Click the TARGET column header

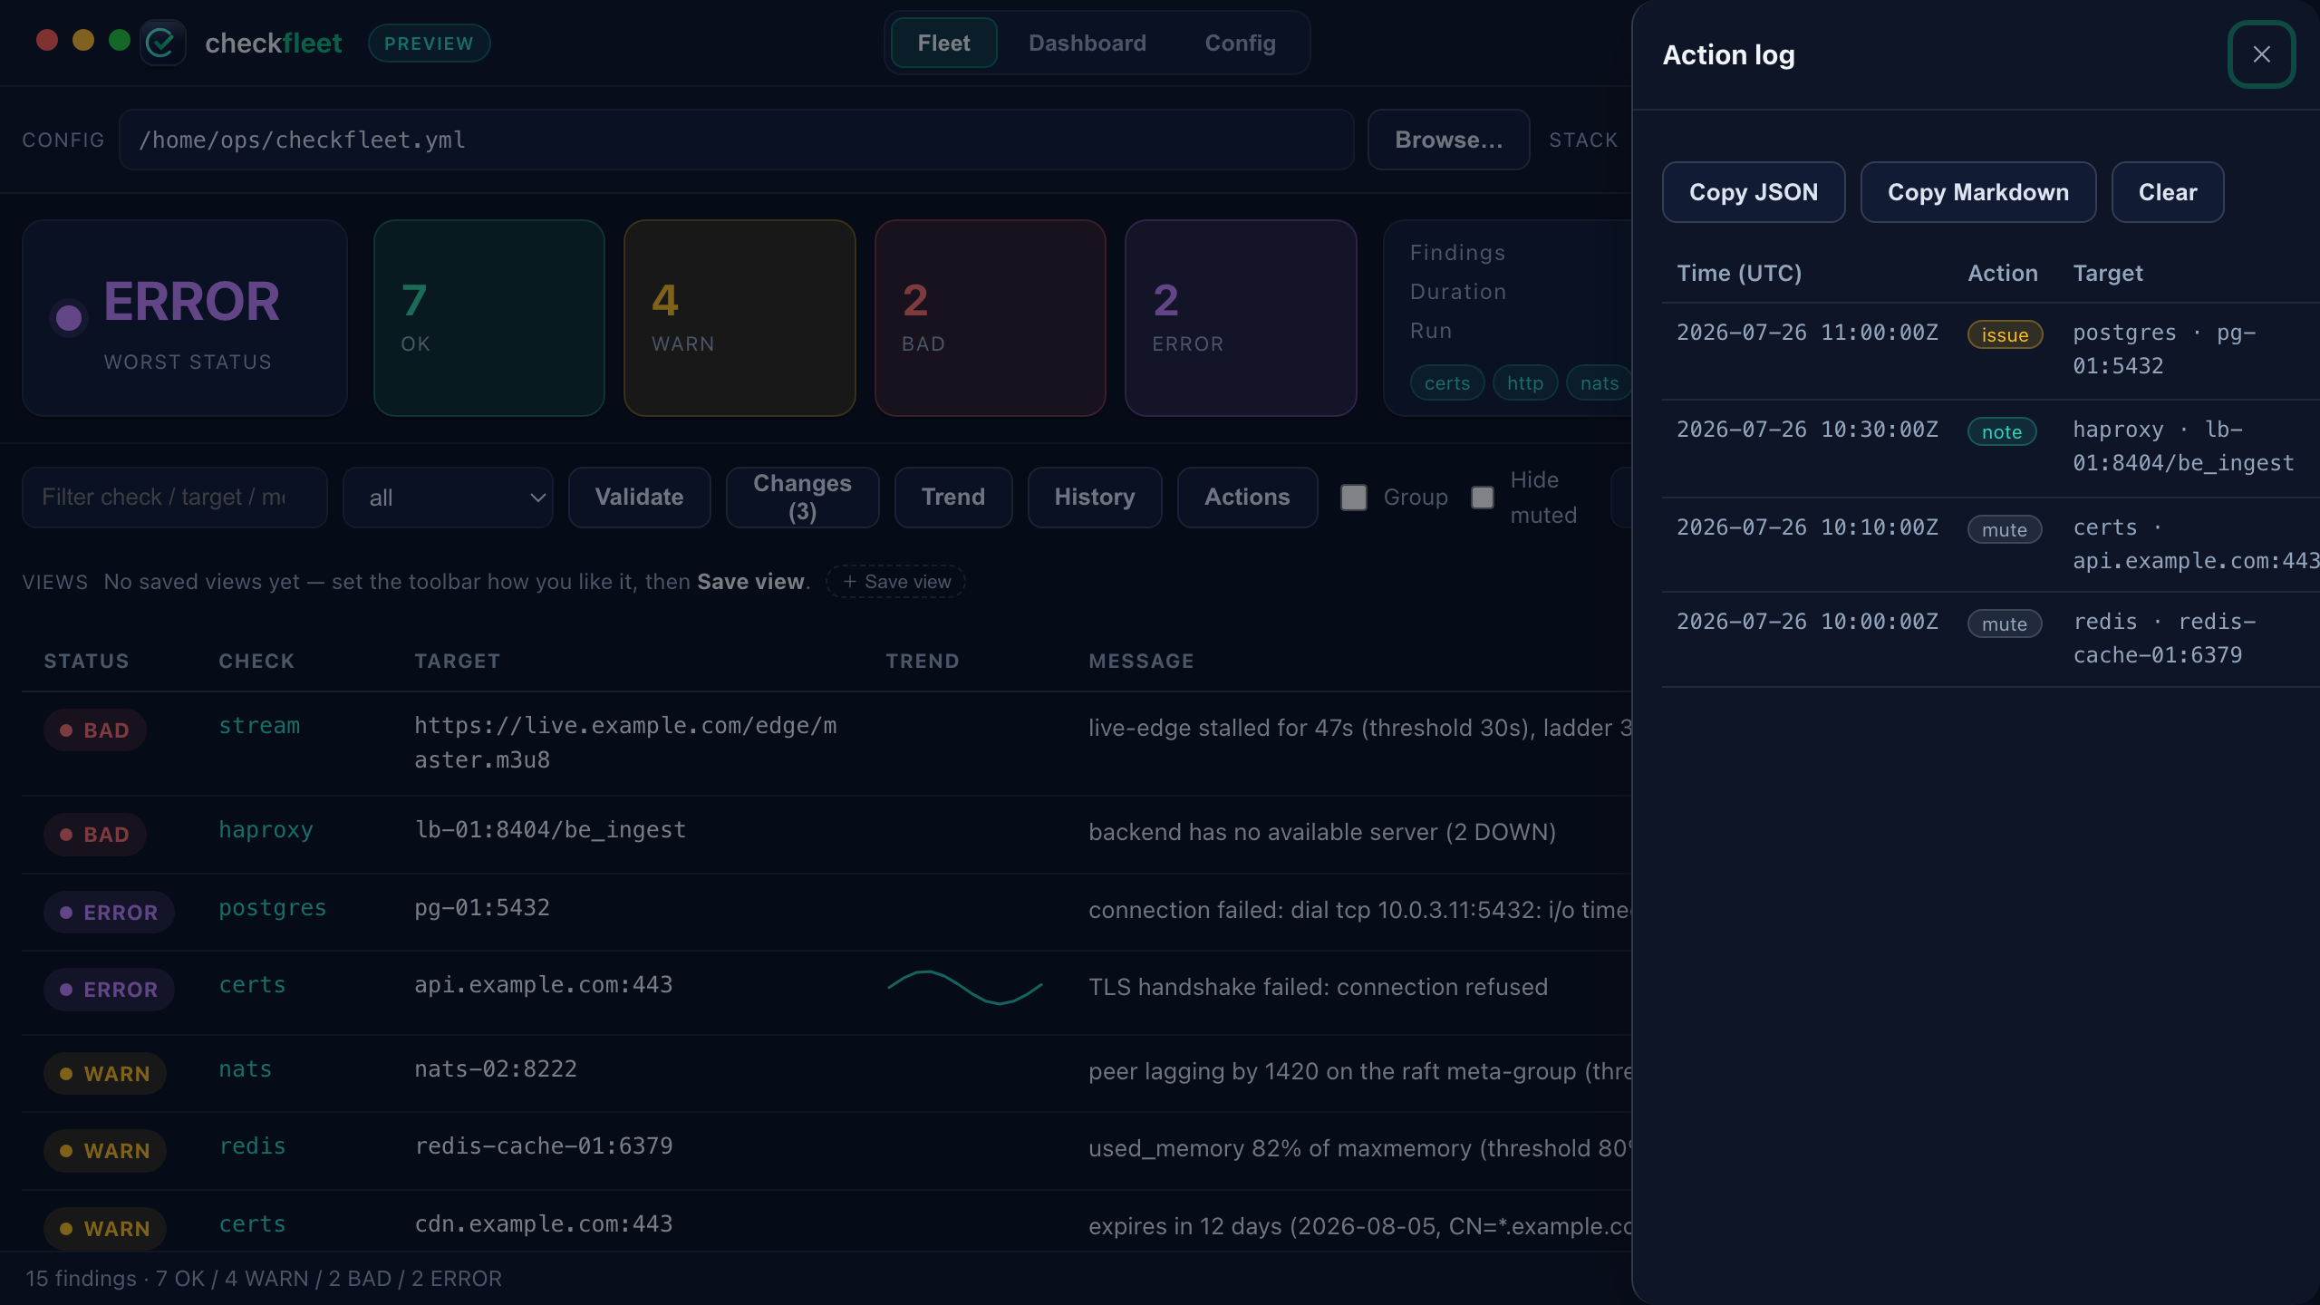click(x=457, y=661)
